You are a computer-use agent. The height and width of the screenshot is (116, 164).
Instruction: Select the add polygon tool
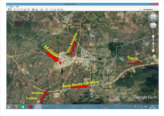click(x=18, y=10)
